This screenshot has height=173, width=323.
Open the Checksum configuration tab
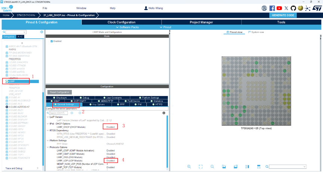click(x=60, y=98)
